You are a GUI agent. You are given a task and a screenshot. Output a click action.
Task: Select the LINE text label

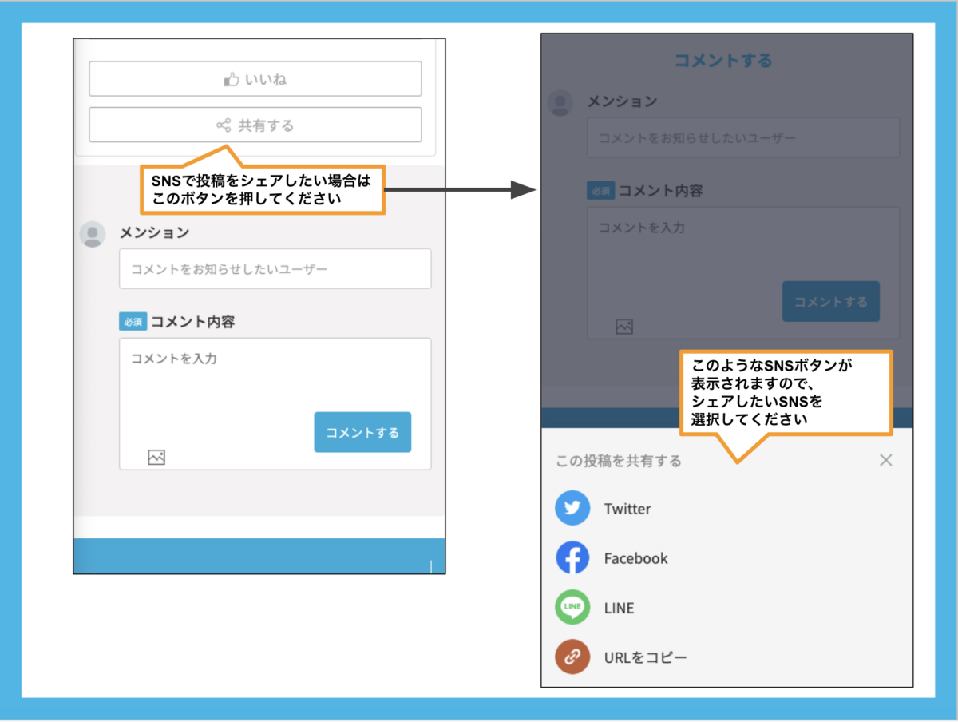click(x=619, y=608)
